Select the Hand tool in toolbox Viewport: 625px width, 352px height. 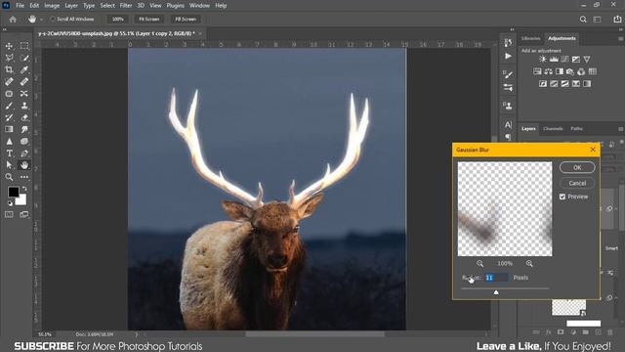pyautogui.click(x=24, y=165)
